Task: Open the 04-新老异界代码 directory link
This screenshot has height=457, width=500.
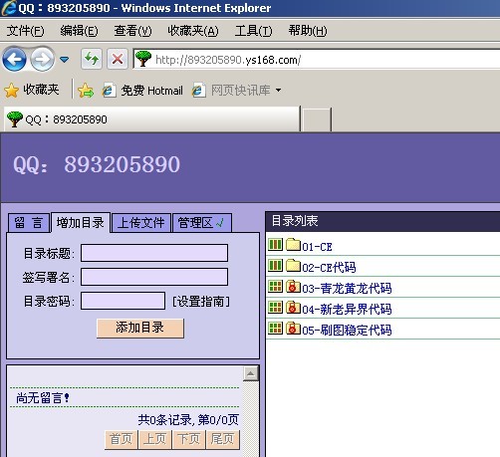Action: (347, 309)
